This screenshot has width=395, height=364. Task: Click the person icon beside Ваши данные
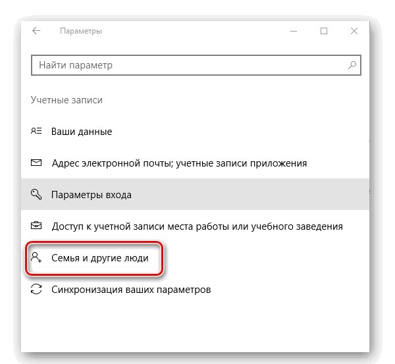pos(36,131)
